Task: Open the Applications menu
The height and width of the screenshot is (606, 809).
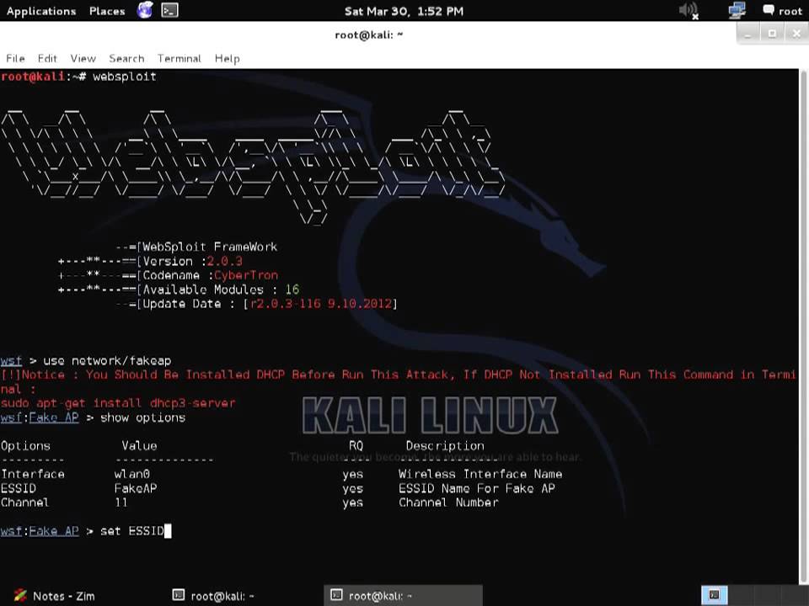Action: pos(41,11)
